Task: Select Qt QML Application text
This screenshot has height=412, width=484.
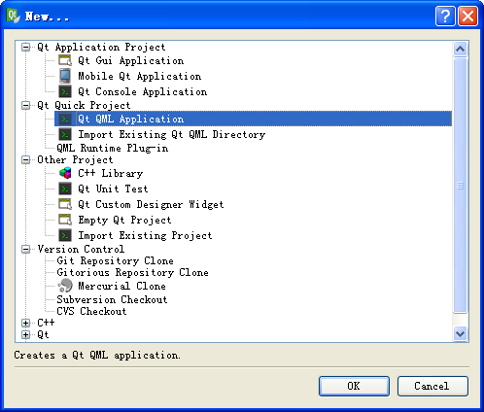Action: 131,119
